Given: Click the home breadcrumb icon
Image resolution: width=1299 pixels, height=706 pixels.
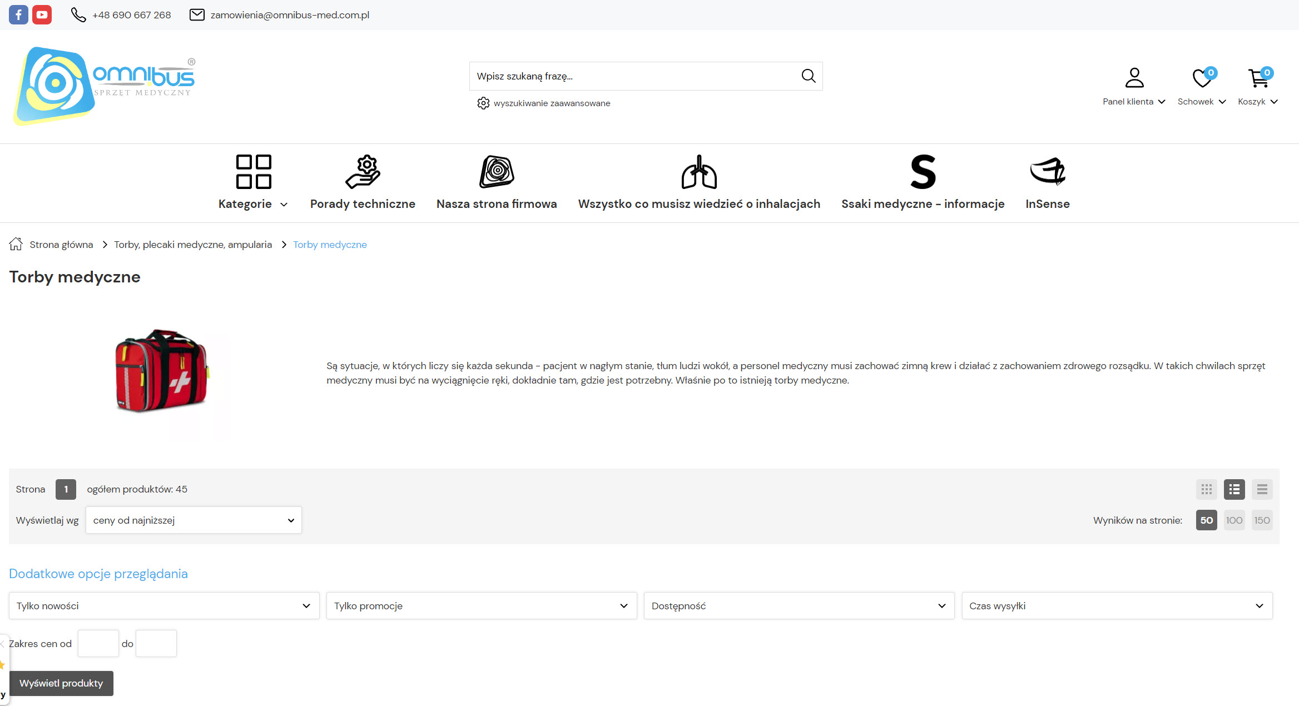Looking at the screenshot, I should coord(16,244).
